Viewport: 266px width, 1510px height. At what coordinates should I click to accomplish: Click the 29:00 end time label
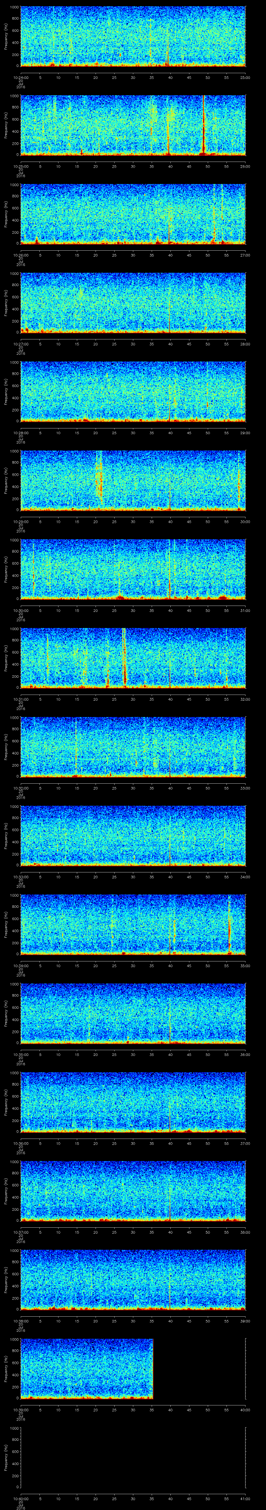[x=245, y=433]
